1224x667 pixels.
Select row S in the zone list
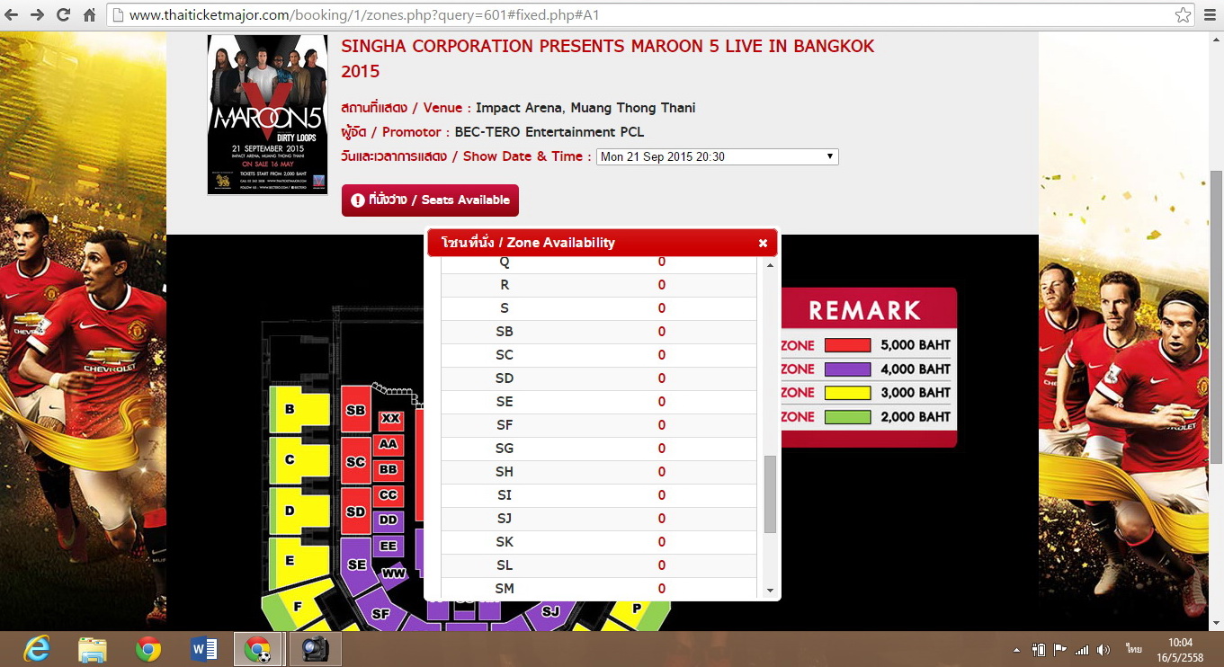point(598,308)
